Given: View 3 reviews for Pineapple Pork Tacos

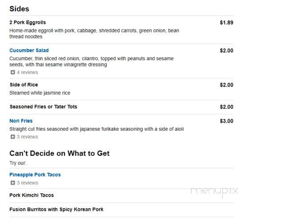Looking at the screenshot, I should [28, 182].
